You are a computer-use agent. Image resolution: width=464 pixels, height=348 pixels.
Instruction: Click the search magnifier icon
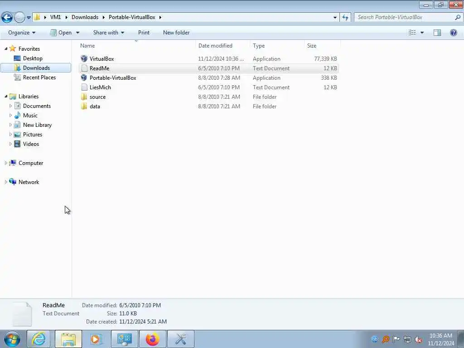point(458,17)
